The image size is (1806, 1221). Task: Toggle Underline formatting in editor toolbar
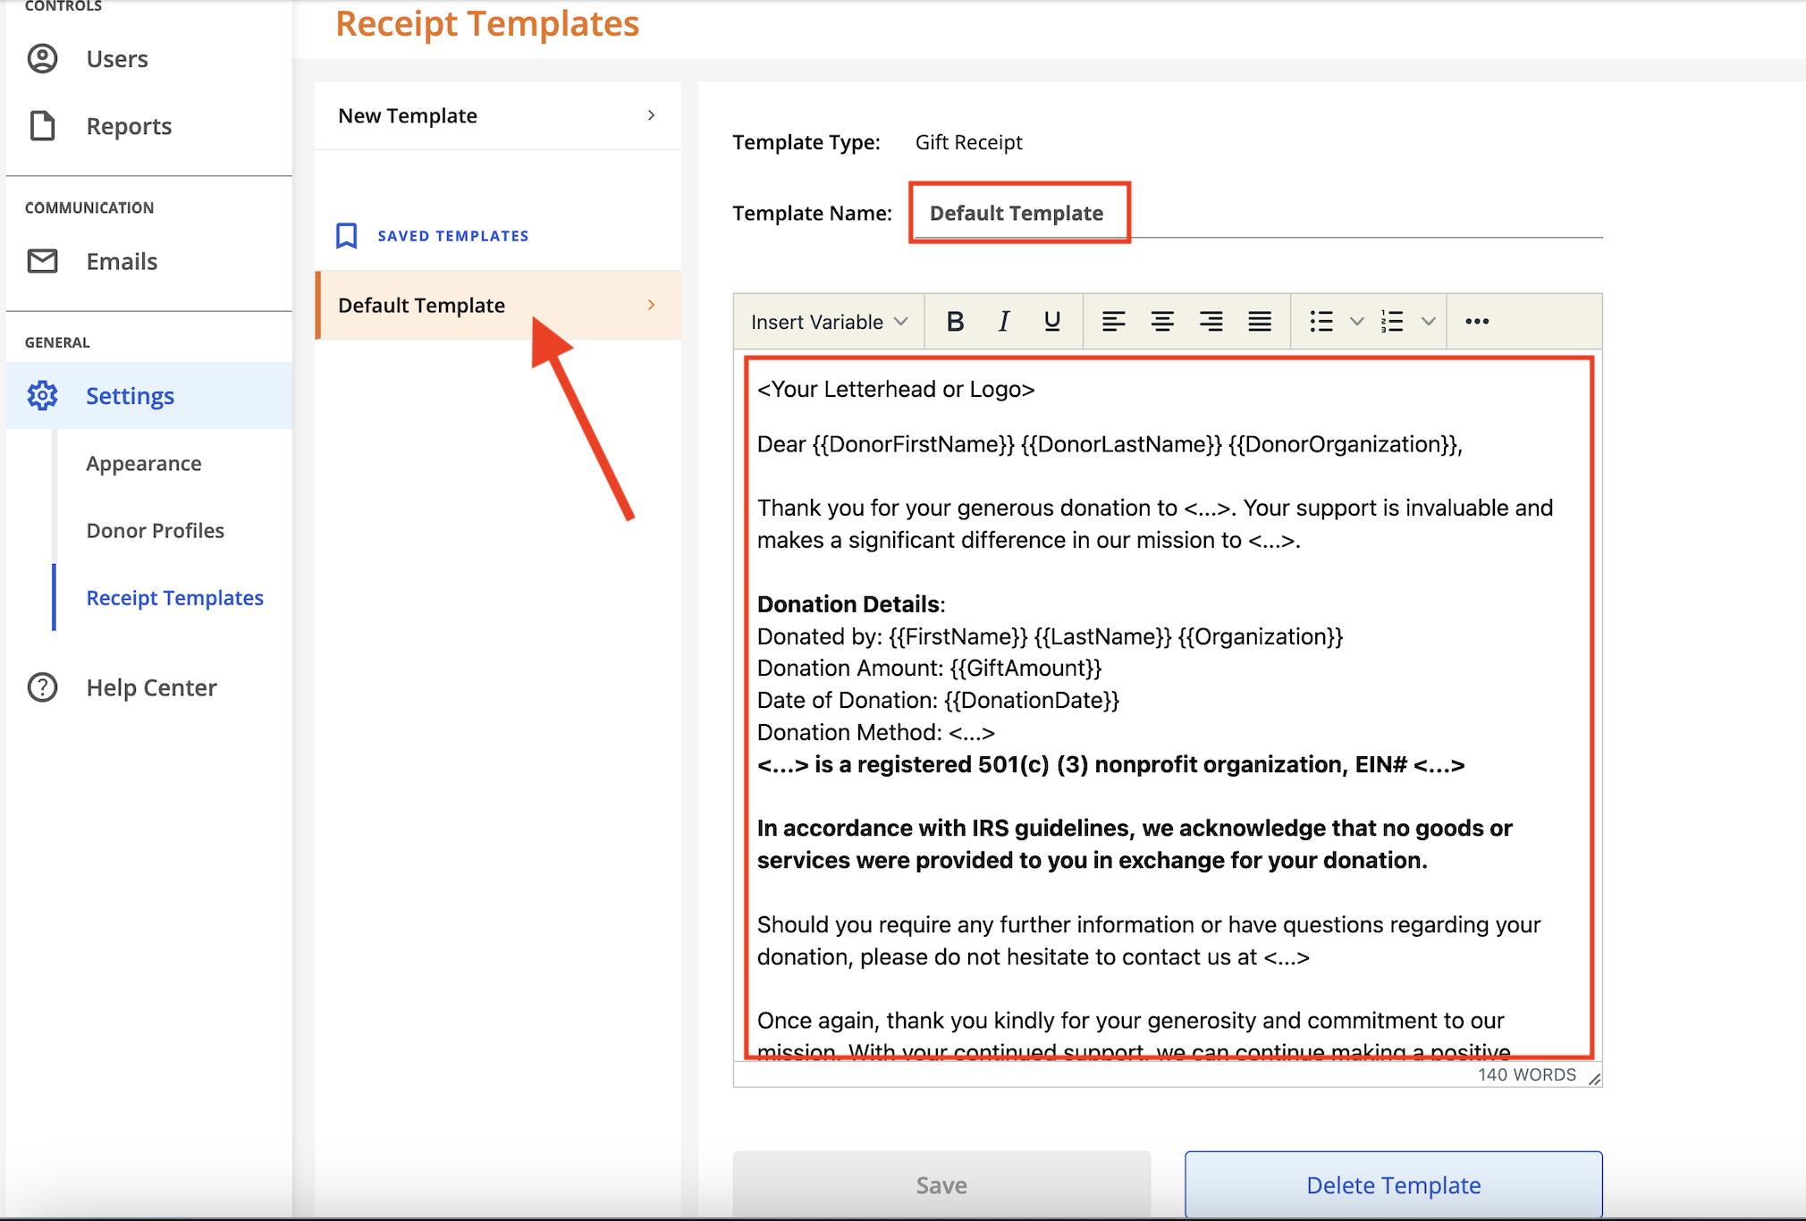click(1052, 322)
